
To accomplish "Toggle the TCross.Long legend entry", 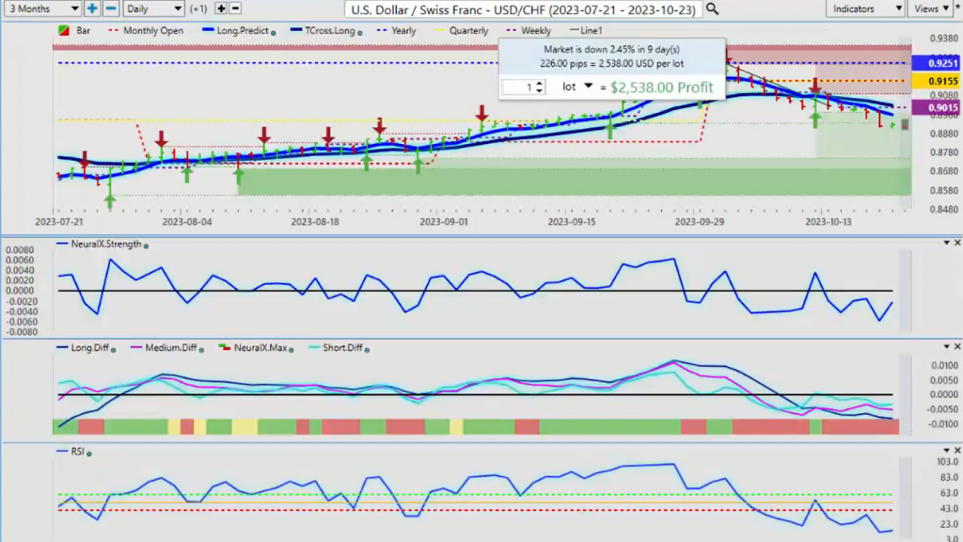I will point(324,30).
